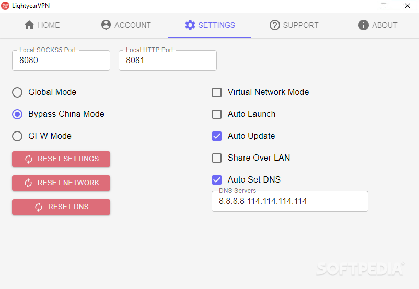The height and width of the screenshot is (289, 419).
Task: Choose GFW Mode radio option
Action: click(x=17, y=136)
